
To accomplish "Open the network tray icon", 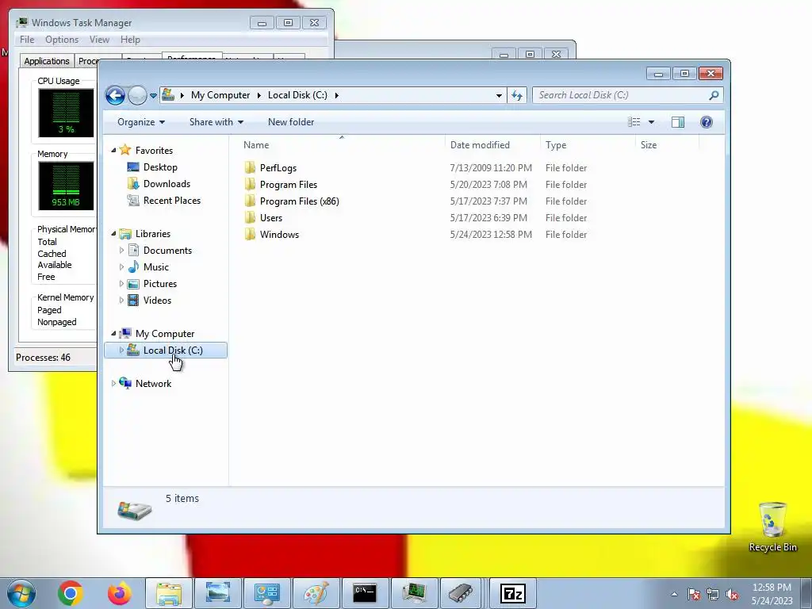I will pyautogui.click(x=713, y=595).
